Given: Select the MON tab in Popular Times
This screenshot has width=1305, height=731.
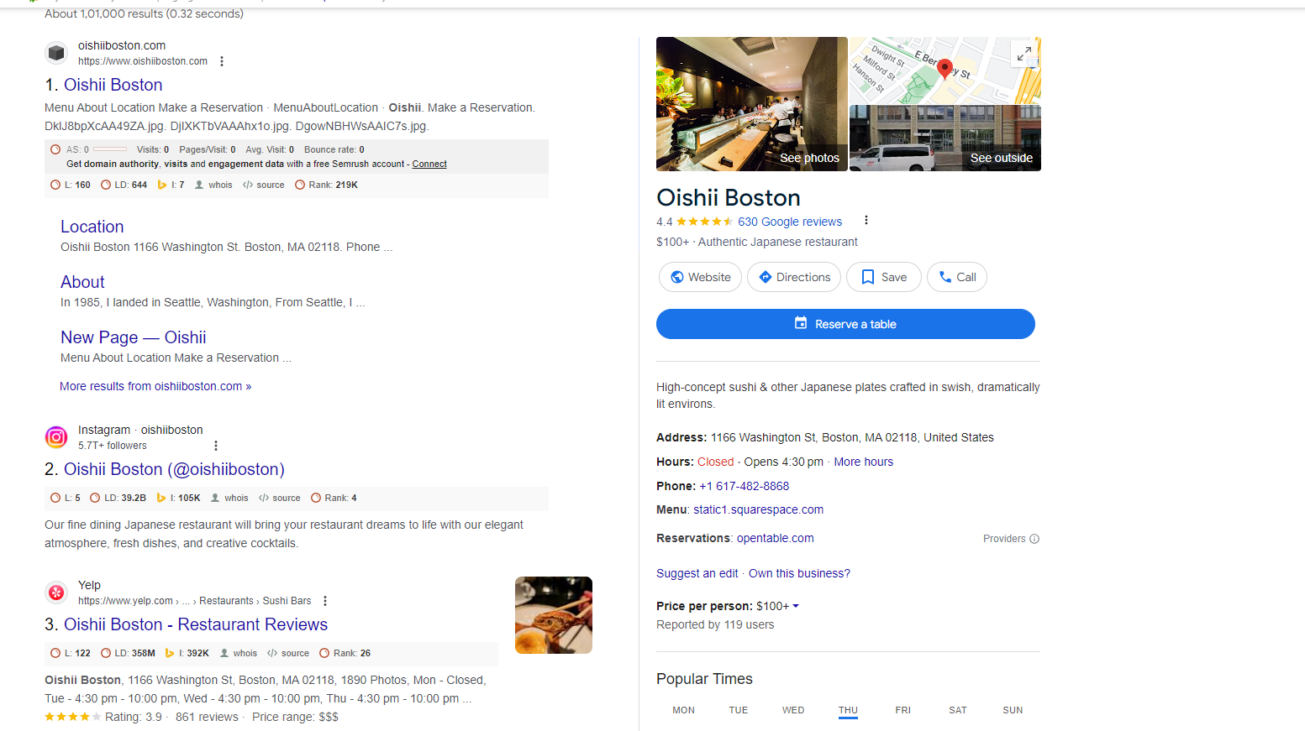Looking at the screenshot, I should tap(683, 710).
